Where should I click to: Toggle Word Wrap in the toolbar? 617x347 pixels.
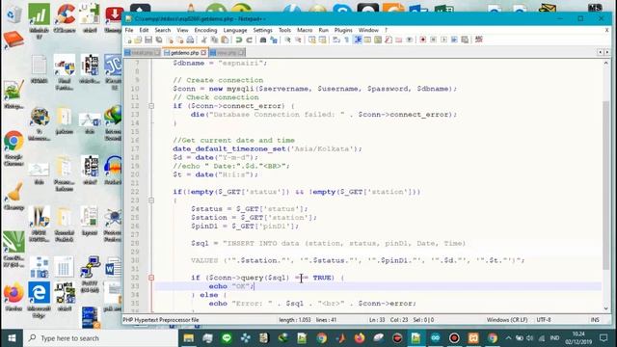tap(336, 40)
